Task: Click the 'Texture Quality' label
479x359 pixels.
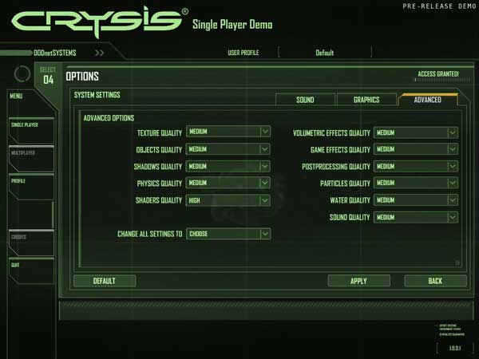Action: click(160, 133)
